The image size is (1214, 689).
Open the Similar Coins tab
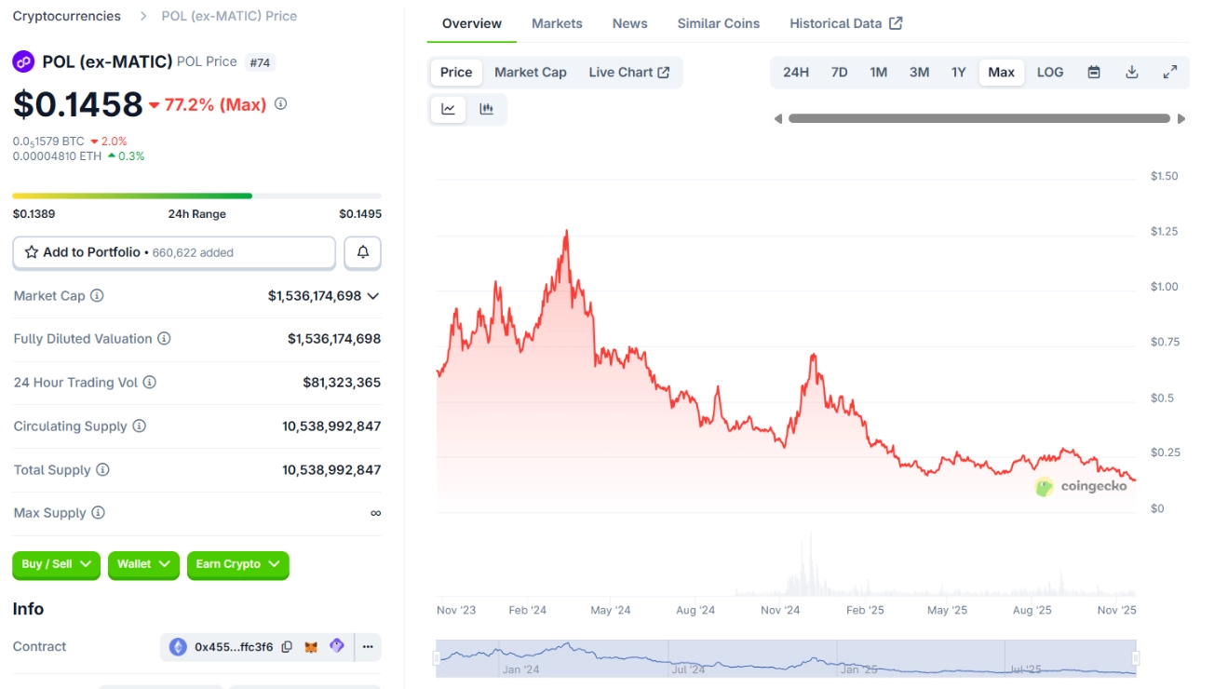[718, 23]
